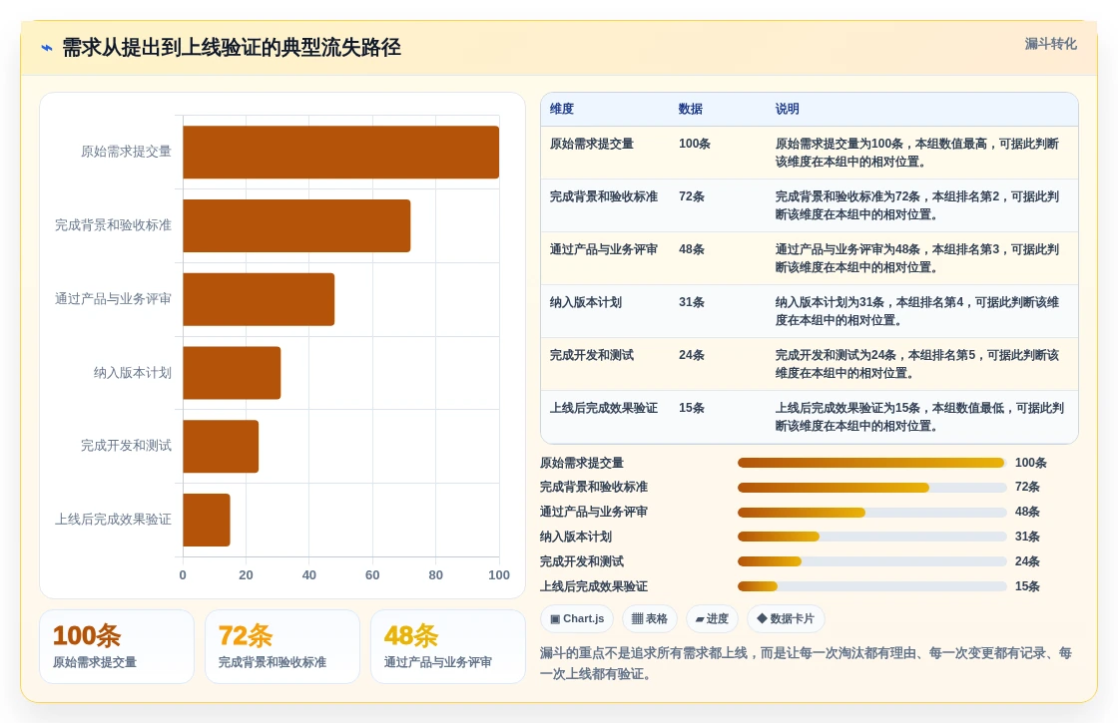The image size is (1118, 723).
Task: Click the 100条 progress bar for 原始需求提交量
Action: coord(871,463)
